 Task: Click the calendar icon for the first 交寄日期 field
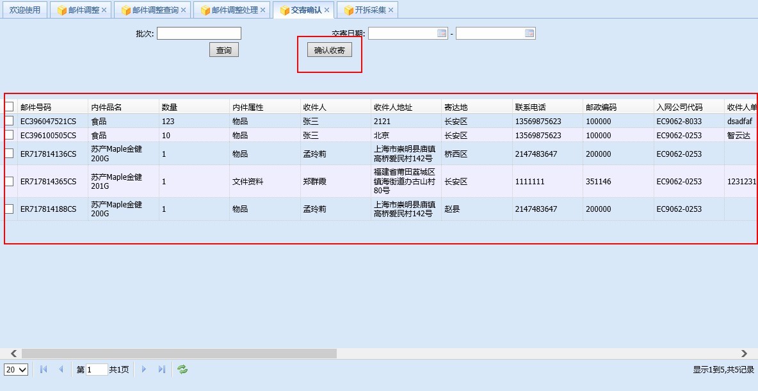pos(442,33)
